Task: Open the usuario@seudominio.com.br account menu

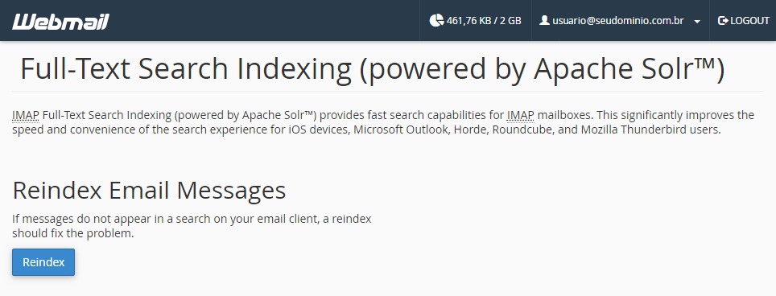Action: [x=620, y=21]
